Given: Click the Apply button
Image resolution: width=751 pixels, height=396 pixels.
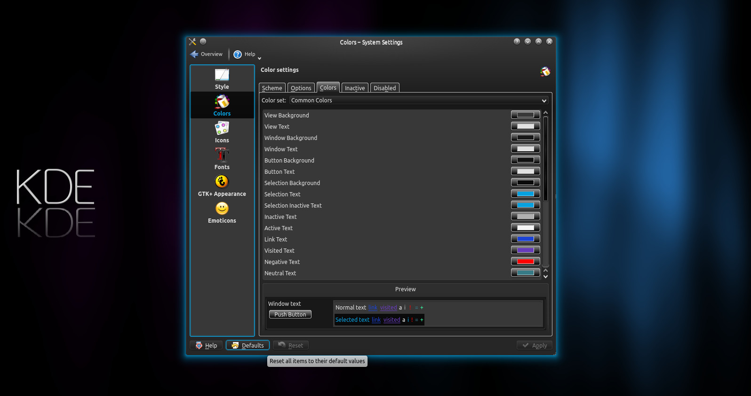Looking at the screenshot, I should click(534, 345).
